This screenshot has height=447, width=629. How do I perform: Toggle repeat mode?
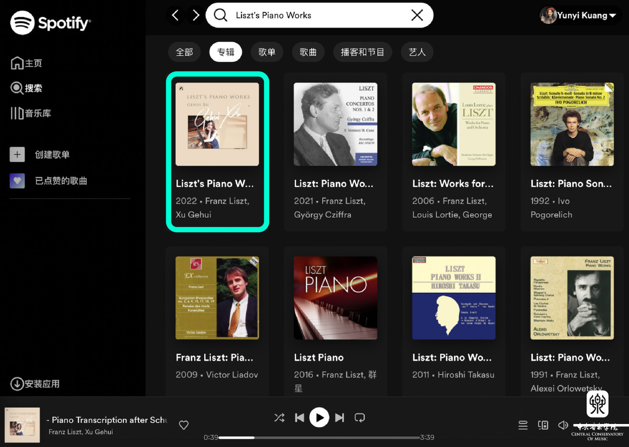tap(360, 418)
